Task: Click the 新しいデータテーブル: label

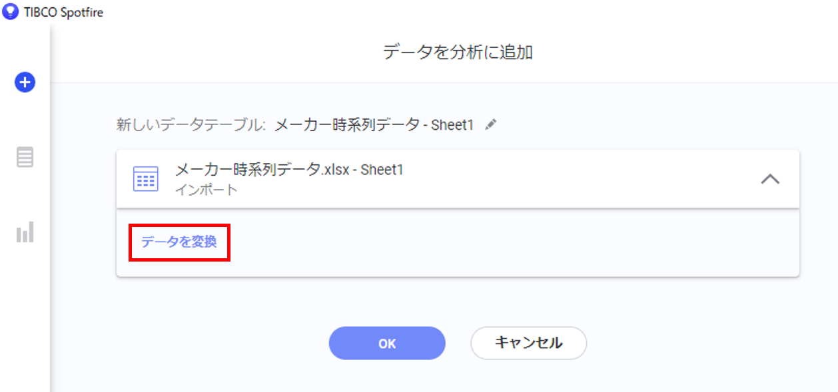Action: (x=191, y=124)
